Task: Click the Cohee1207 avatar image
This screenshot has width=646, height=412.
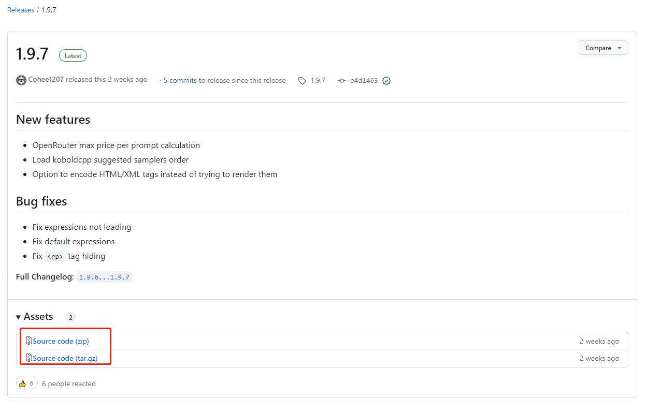Action: (x=21, y=80)
